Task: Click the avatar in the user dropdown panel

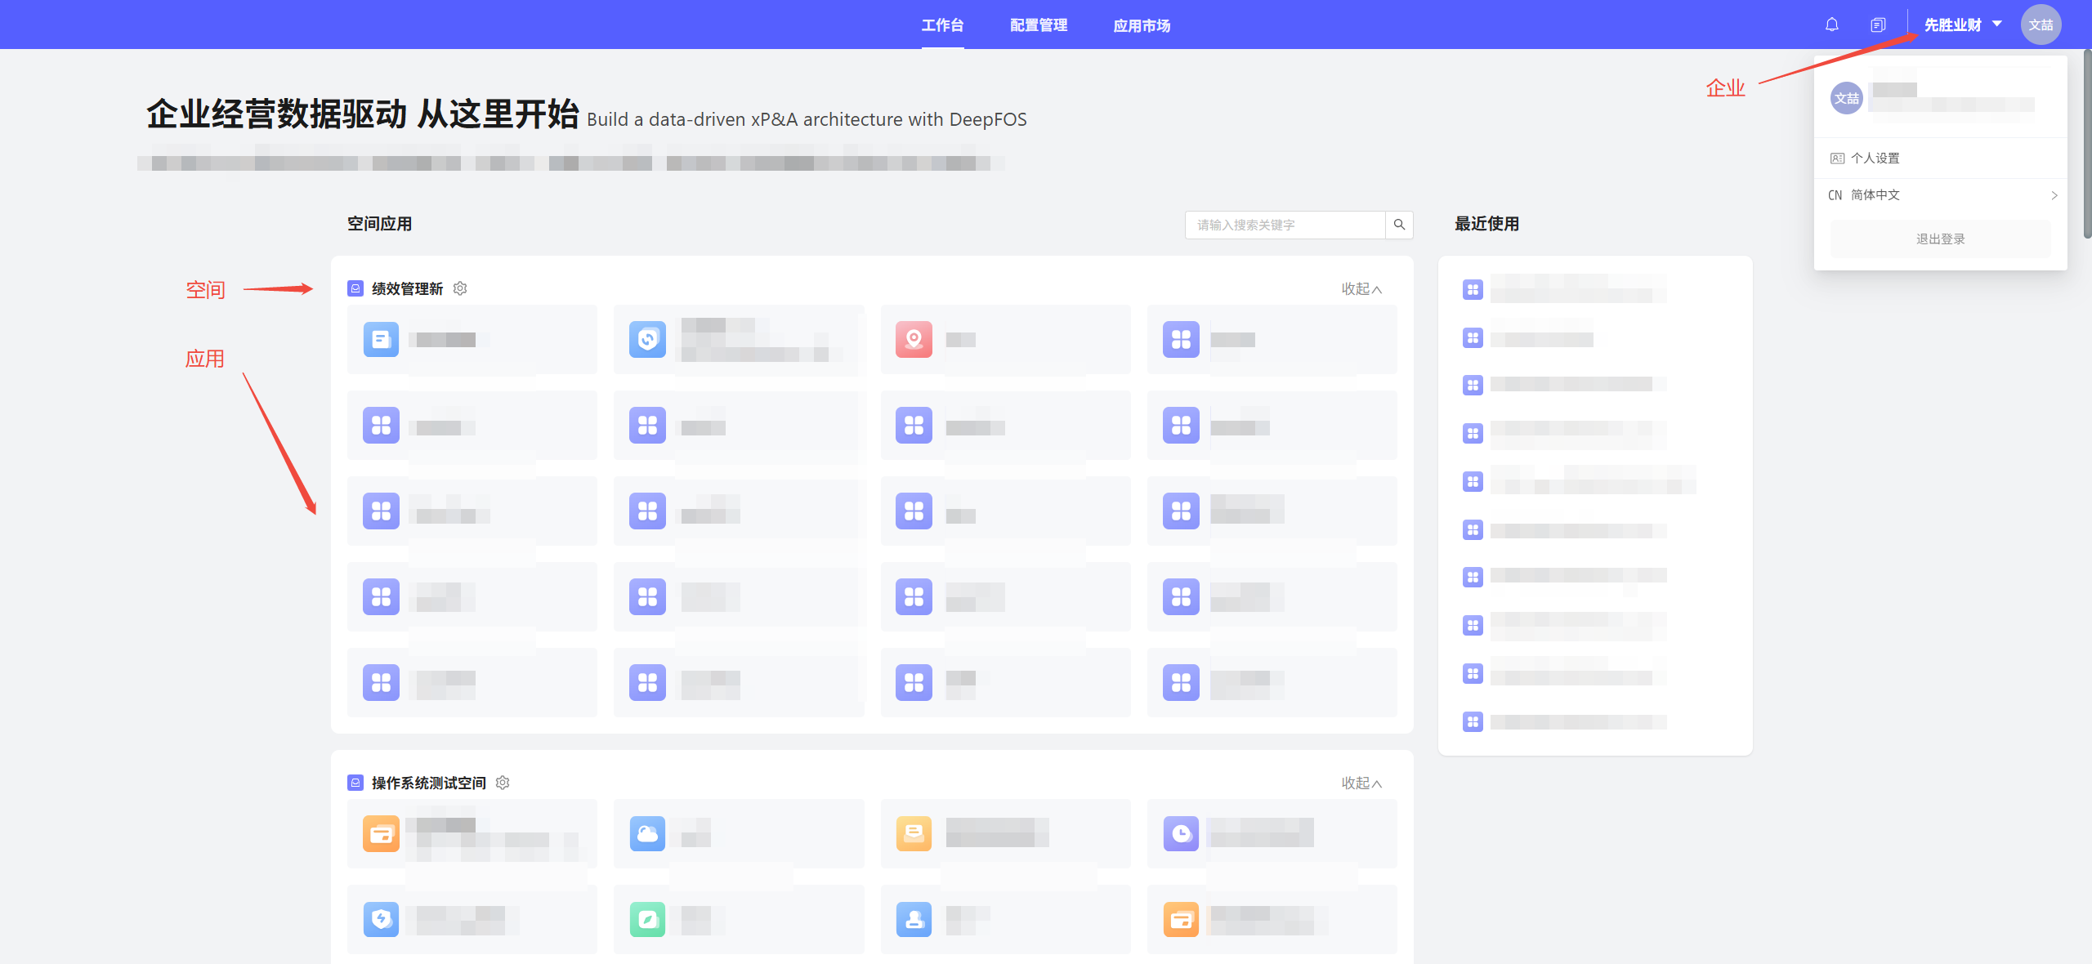Action: tap(1846, 98)
